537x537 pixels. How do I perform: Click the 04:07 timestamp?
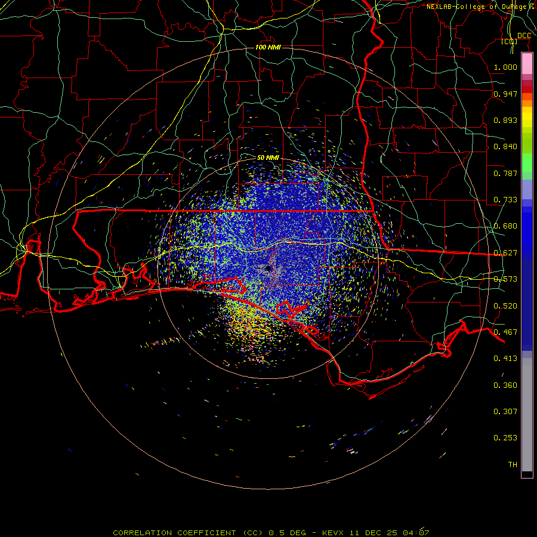pyautogui.click(x=416, y=533)
